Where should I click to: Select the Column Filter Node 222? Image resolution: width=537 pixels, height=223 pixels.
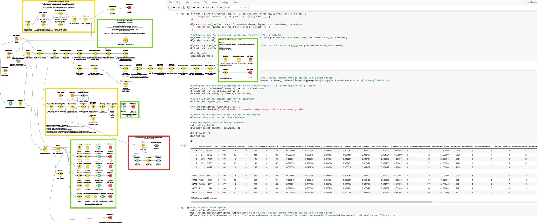pos(112,9)
